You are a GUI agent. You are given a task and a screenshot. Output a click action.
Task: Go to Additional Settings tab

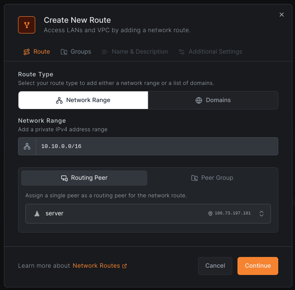pyautogui.click(x=210, y=51)
